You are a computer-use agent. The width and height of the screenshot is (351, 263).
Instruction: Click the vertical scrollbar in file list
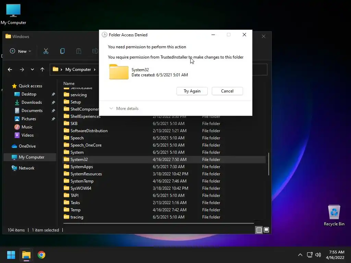[x=269, y=164]
